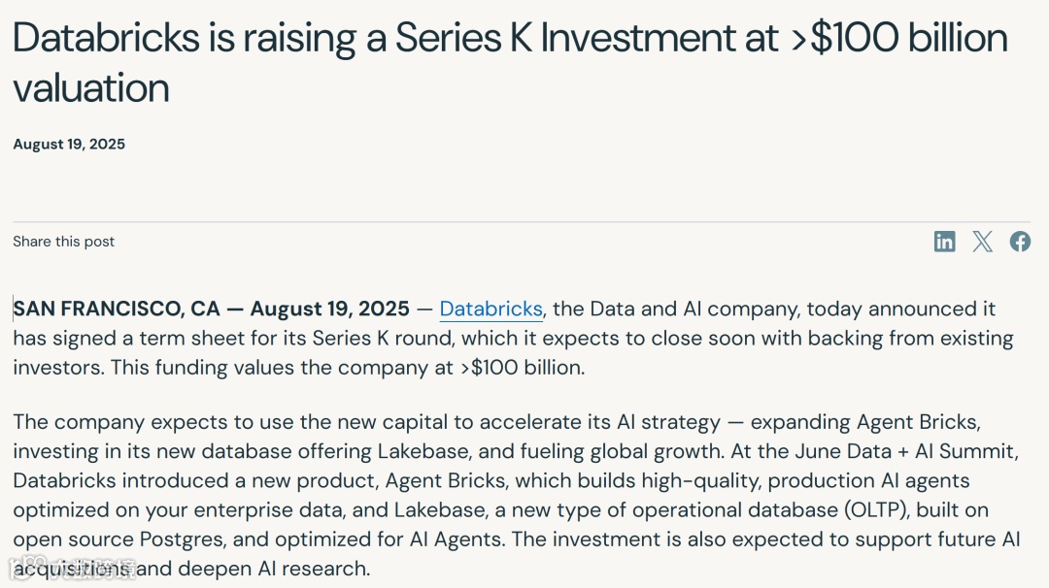
Task: Click ">$100 billion" in the headline
Action: (898, 39)
